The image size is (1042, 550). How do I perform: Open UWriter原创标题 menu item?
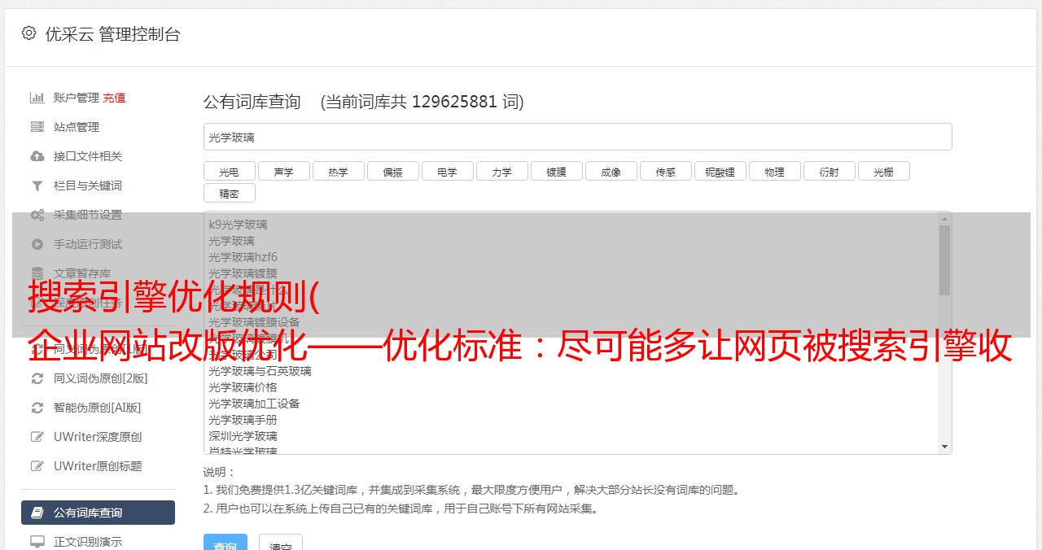point(98,466)
